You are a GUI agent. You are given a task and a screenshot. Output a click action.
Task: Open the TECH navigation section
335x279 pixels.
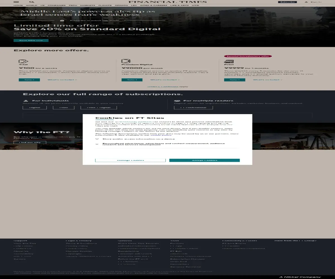73,5
